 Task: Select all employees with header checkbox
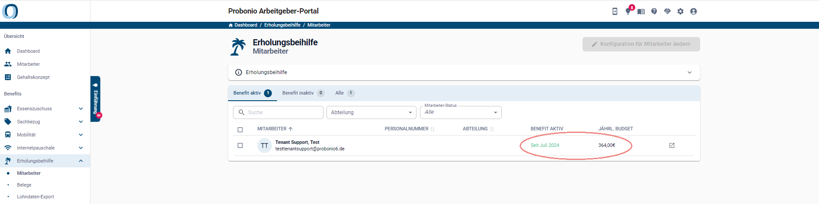point(240,129)
